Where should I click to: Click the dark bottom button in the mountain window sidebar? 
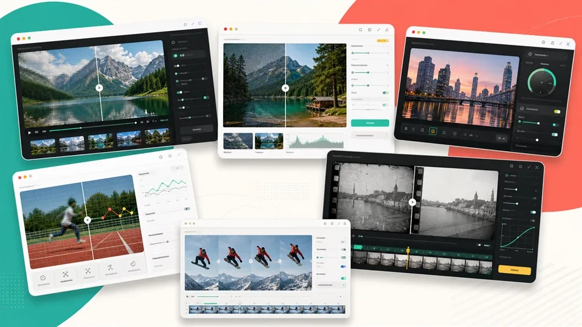click(x=196, y=130)
